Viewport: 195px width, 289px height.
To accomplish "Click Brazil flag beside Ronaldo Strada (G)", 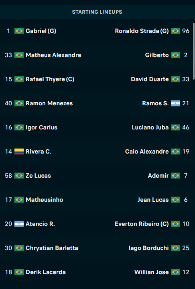I will [x=175, y=31].
